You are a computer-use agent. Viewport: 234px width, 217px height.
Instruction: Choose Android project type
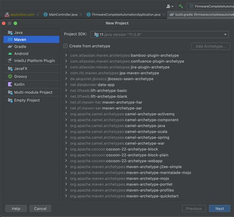coord(31,53)
